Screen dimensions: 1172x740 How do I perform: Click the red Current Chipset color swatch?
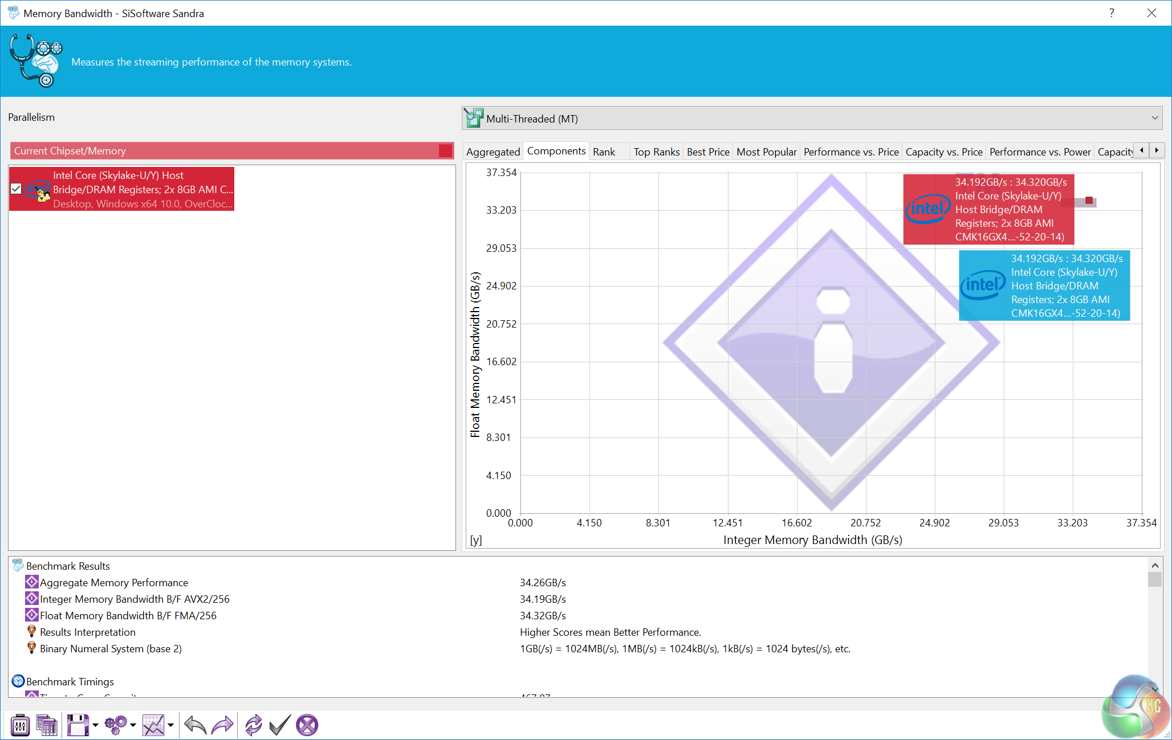(x=446, y=150)
